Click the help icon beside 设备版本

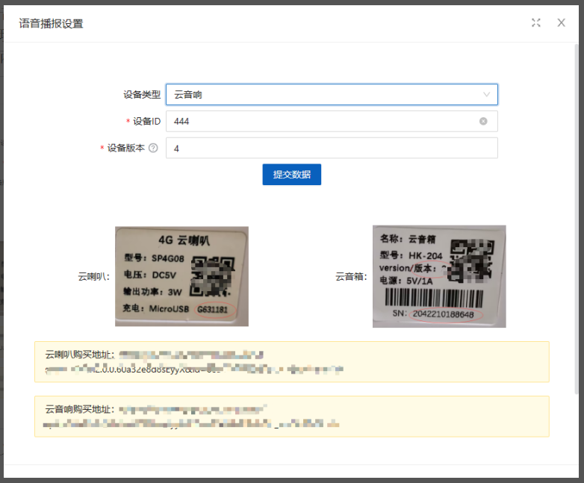(153, 148)
